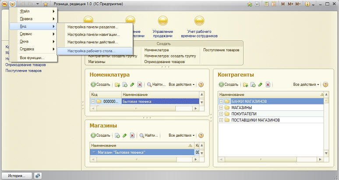Open Управление продажами section
The image size is (339, 180).
pyautogui.click(x=163, y=27)
